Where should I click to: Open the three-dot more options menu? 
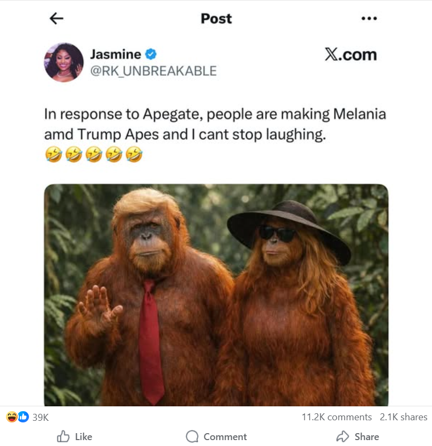pos(369,19)
